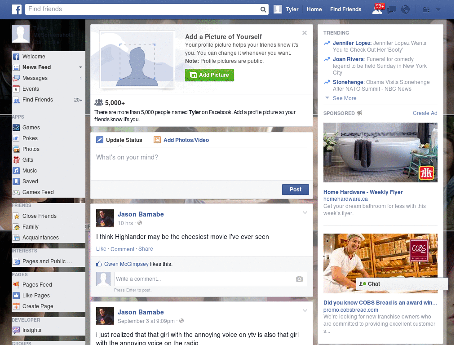Open Find Friends in top bar

point(345,9)
